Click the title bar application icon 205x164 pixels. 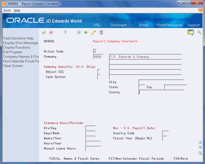pyautogui.click(x=4, y=4)
